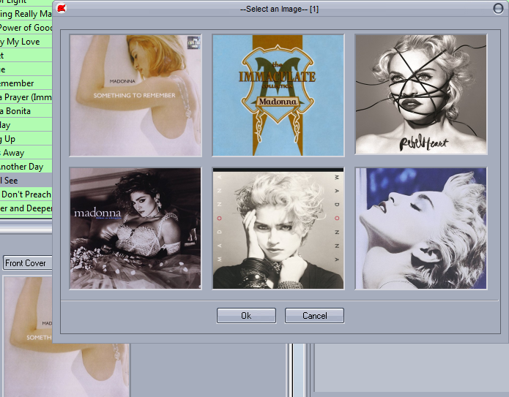509x397 pixels.
Task: Select the 'g Up' track row
Action: pyautogui.click(x=26, y=139)
